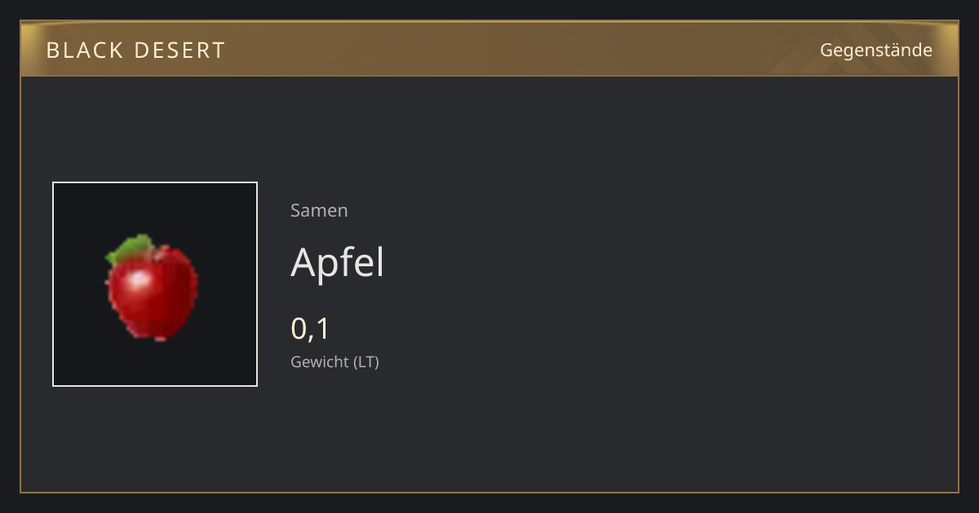Click the red apple item icon
This screenshot has width=979, height=513.
pyautogui.click(x=153, y=287)
